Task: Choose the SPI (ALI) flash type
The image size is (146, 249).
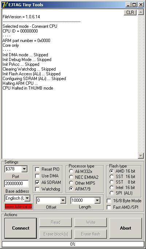Action: [112, 193]
